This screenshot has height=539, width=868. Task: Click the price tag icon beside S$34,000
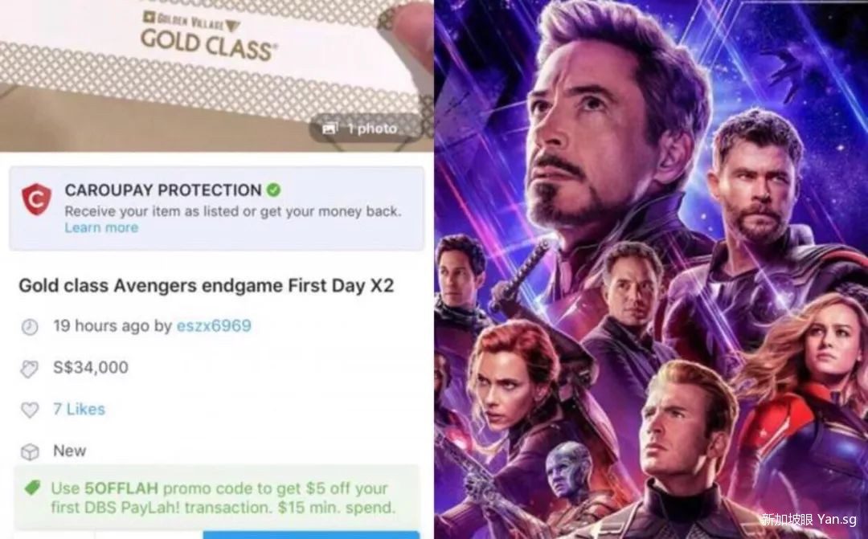(x=30, y=369)
